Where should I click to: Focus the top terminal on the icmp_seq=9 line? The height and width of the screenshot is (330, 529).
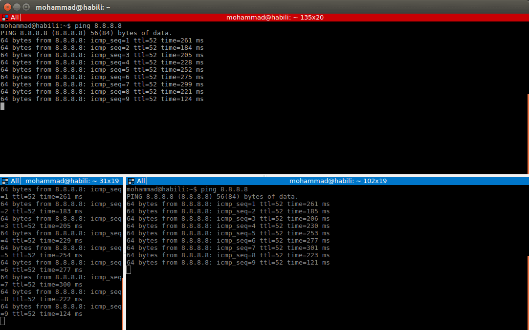point(102,99)
